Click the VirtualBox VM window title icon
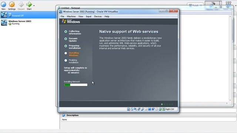The image size is (237, 133). [x=61, y=11]
